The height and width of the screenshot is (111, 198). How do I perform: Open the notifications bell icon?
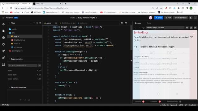[x=191, y=18]
